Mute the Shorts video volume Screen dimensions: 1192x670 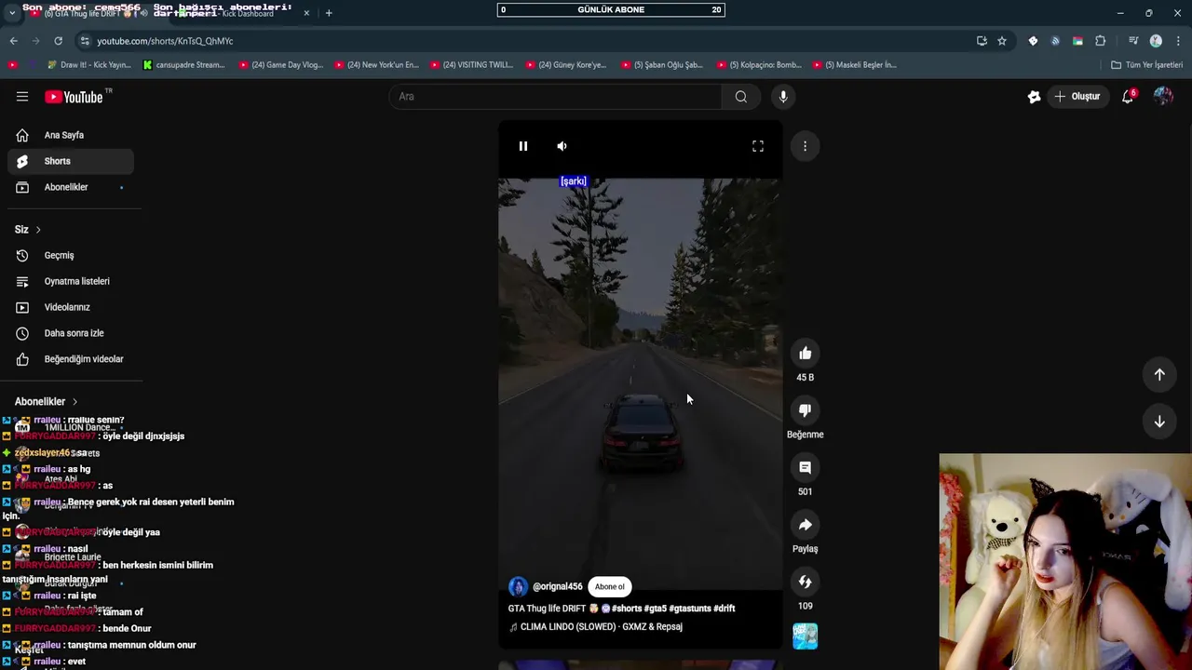tap(562, 146)
